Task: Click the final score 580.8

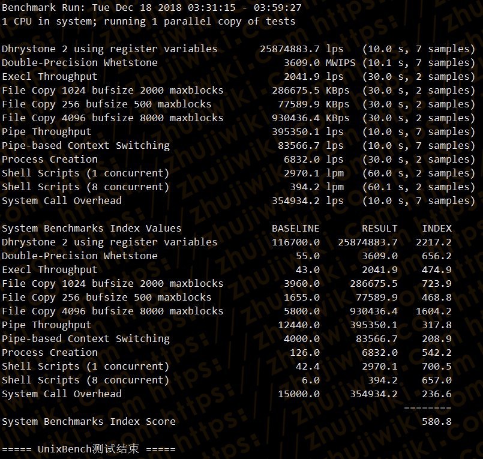Action: tap(437, 421)
